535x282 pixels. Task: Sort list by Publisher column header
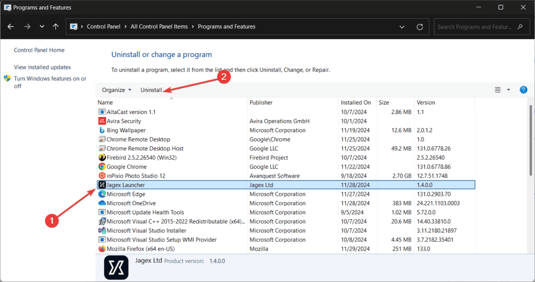[261, 102]
